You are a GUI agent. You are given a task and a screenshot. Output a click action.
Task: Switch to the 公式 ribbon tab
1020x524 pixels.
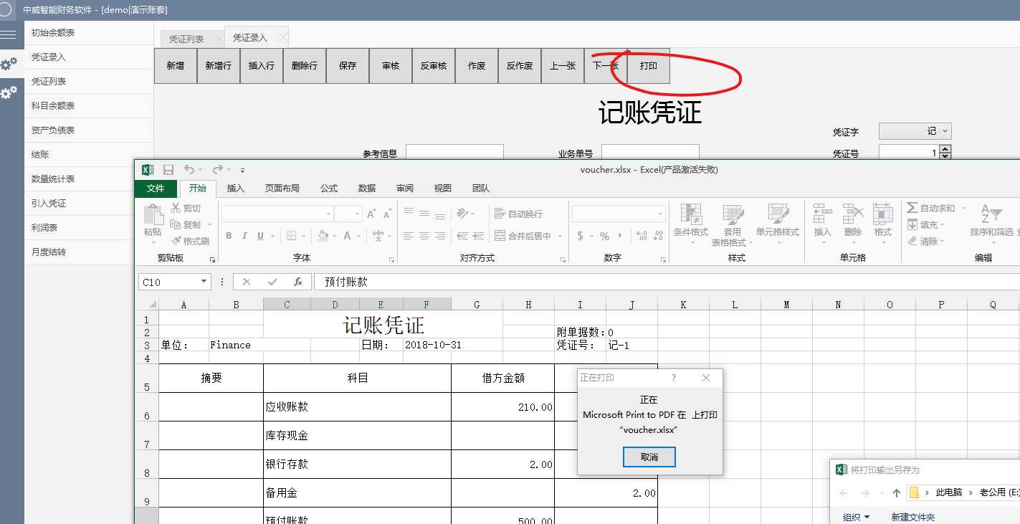click(329, 188)
